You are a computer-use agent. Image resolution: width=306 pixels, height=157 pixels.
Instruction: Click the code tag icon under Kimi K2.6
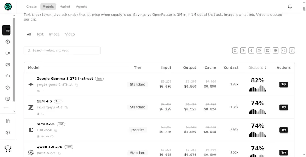tap(47, 136)
